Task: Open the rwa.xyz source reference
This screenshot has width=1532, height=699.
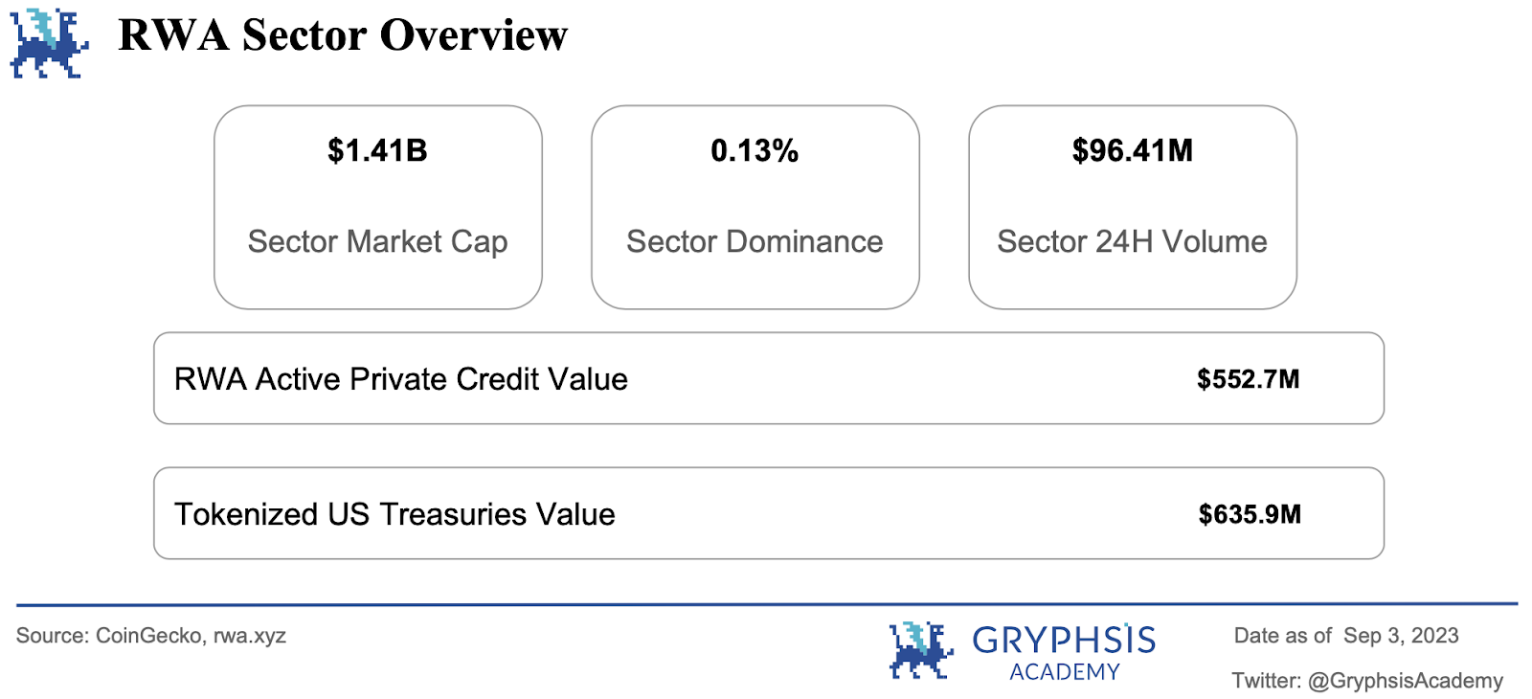Action: (249, 636)
